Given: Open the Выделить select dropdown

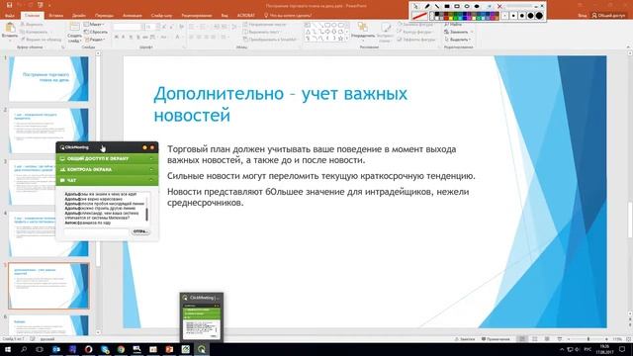Looking at the screenshot, I should click(x=458, y=40).
